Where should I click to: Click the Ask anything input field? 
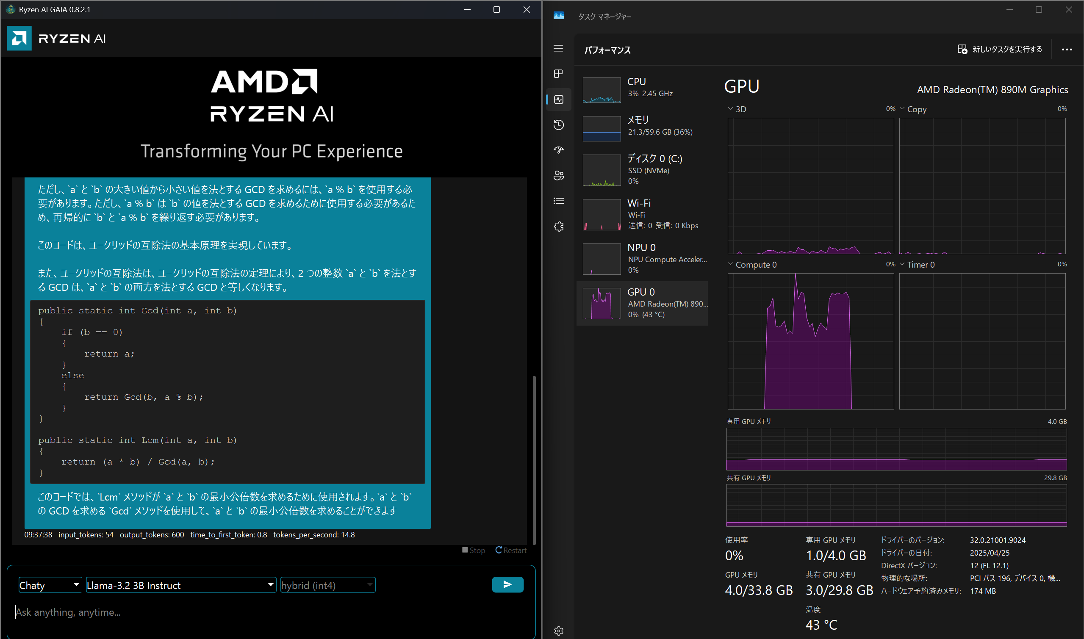click(x=272, y=612)
